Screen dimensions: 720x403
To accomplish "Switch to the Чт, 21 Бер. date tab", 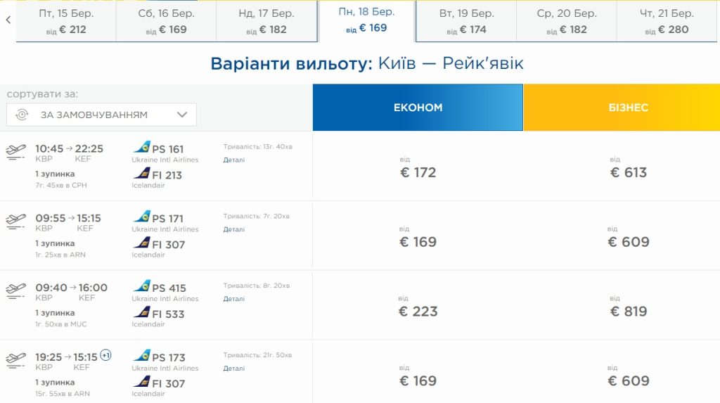I will pyautogui.click(x=667, y=21).
